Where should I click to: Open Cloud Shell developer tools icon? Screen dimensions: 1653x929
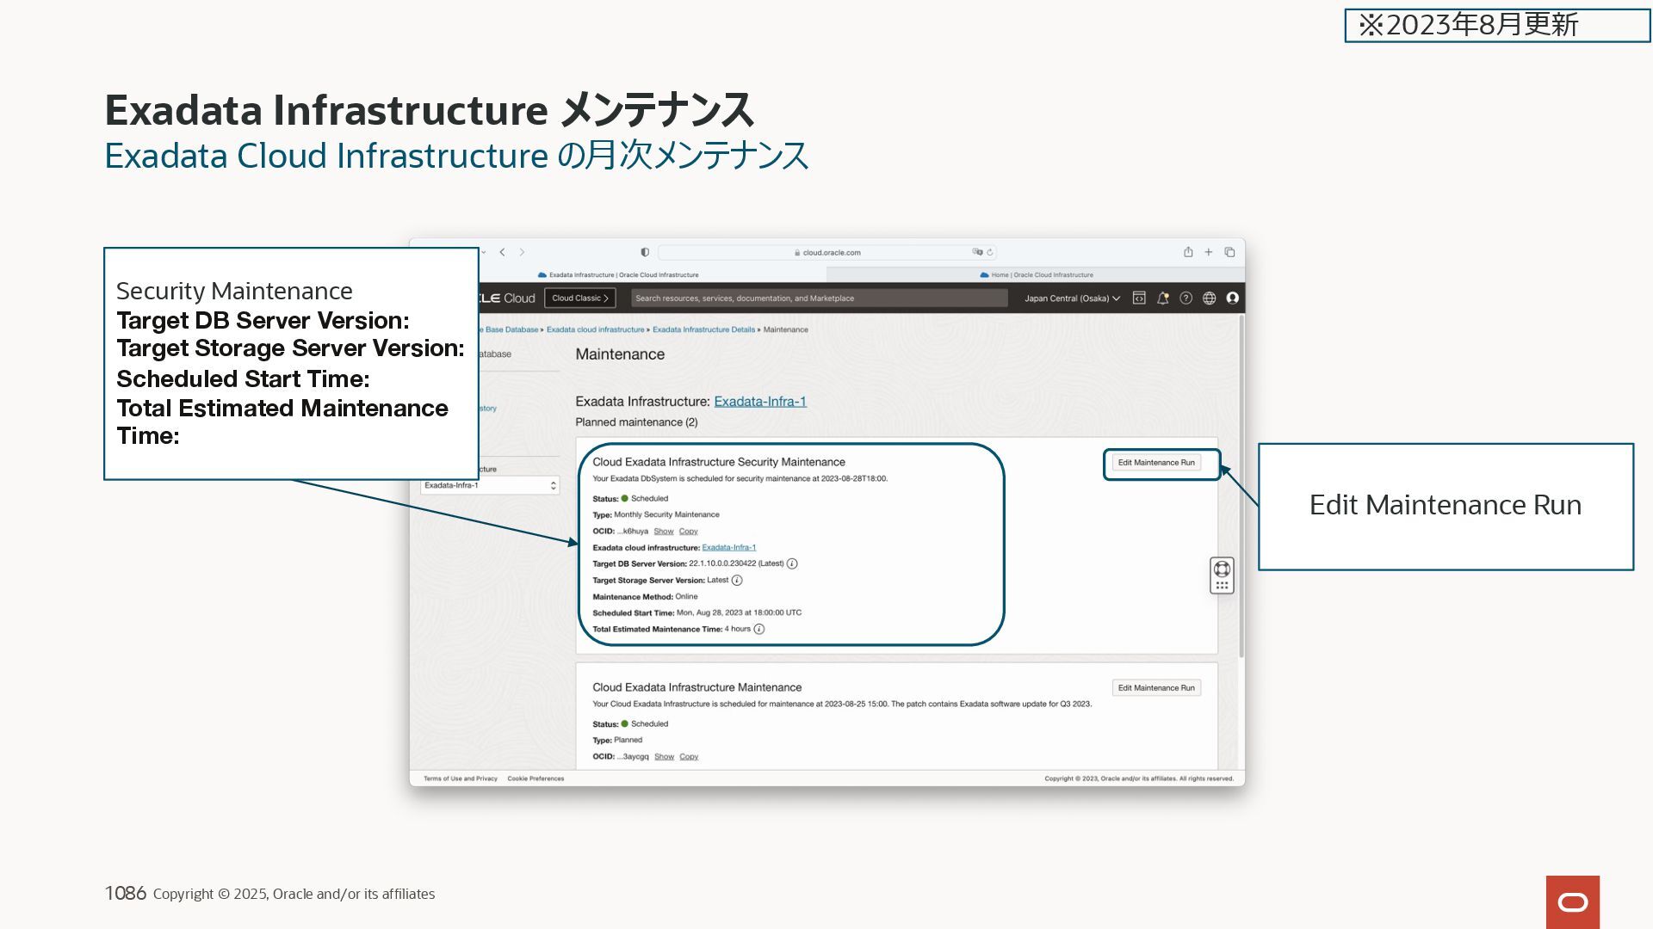click(x=1139, y=298)
